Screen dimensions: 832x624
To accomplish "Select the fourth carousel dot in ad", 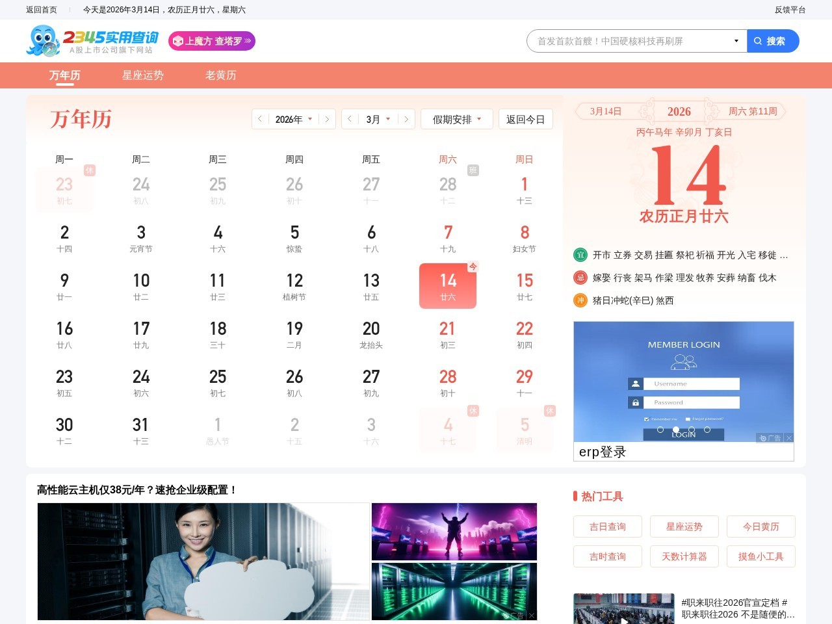I will click(707, 430).
